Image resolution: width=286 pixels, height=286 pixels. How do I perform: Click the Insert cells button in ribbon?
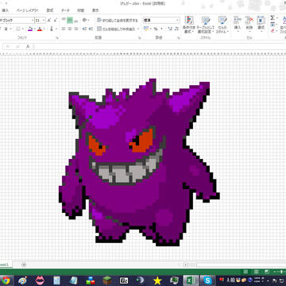(238, 23)
